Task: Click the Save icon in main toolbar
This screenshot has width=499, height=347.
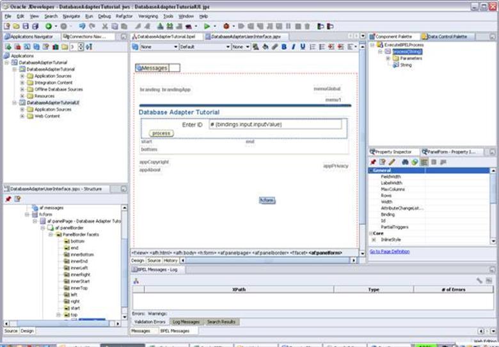Action: click(x=26, y=26)
